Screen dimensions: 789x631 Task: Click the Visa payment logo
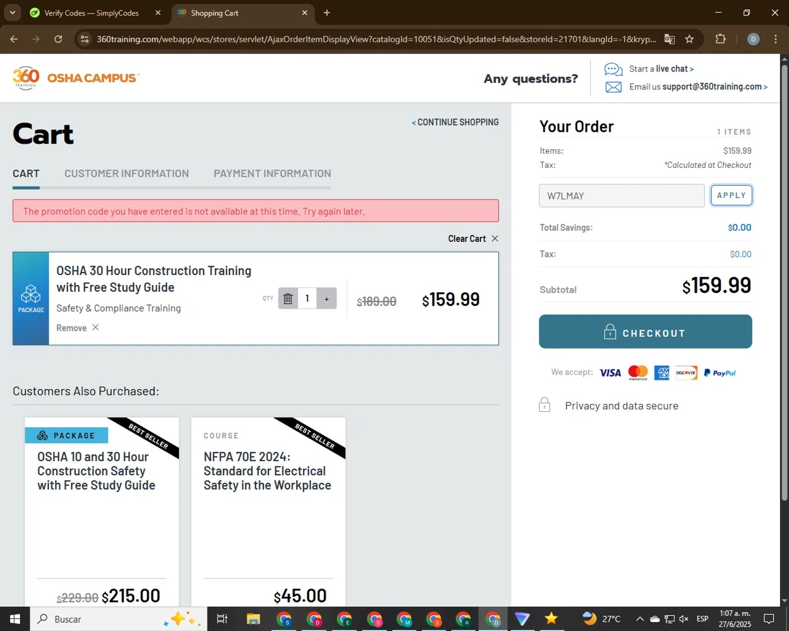(x=610, y=373)
